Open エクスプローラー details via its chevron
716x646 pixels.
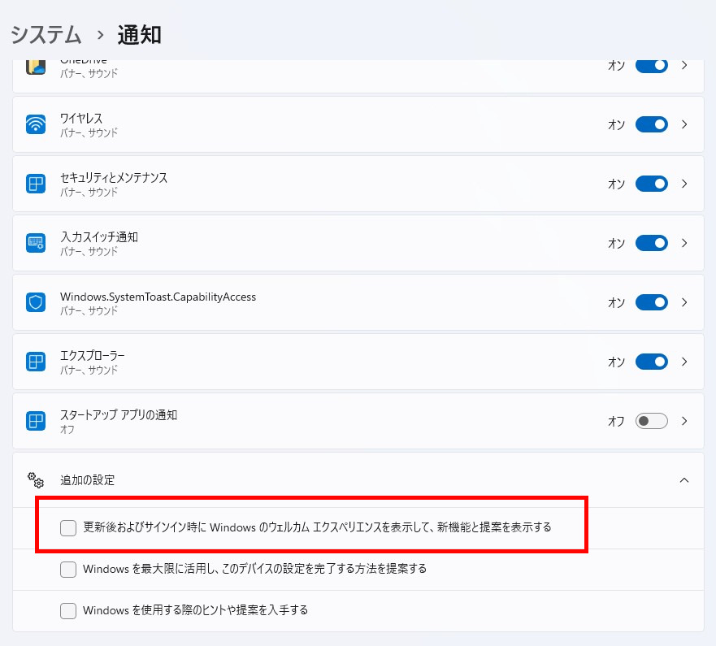point(684,362)
